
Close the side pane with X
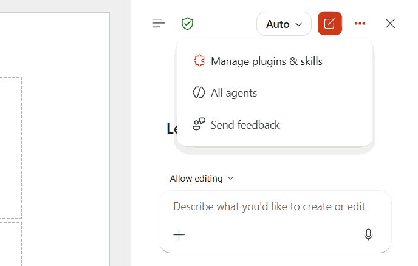pyautogui.click(x=390, y=24)
